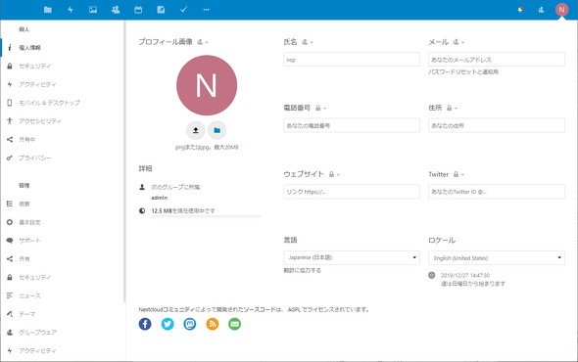This screenshot has width=578, height=362.
Task: Open the Activity lightning icon in top bar
Action: [71, 10]
